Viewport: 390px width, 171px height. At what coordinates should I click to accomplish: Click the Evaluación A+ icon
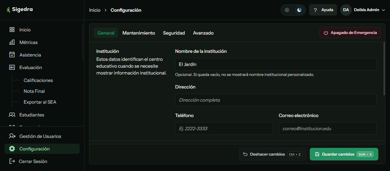[x=12, y=67]
